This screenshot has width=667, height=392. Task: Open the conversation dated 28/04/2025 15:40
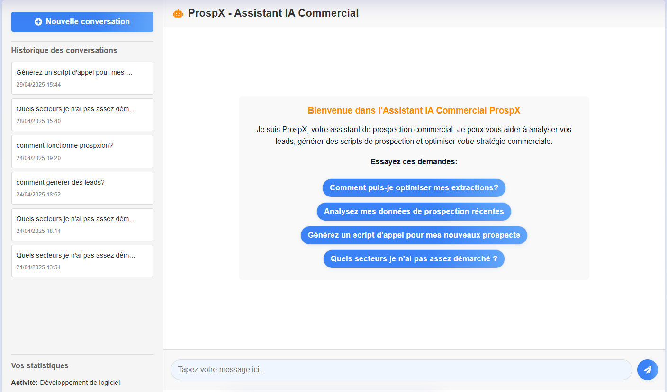point(82,115)
